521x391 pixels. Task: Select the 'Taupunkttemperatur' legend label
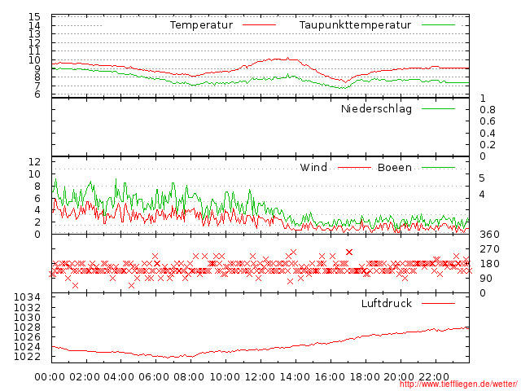point(355,25)
